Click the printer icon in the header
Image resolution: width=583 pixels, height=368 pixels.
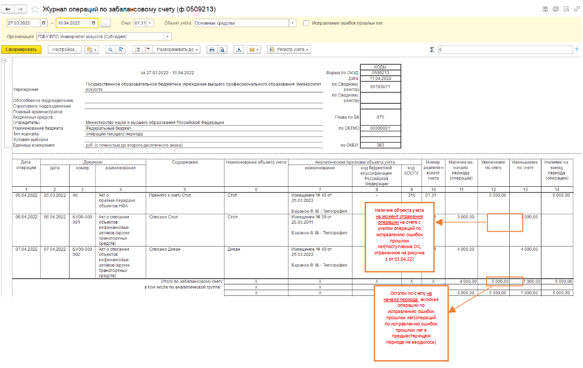[556, 9]
